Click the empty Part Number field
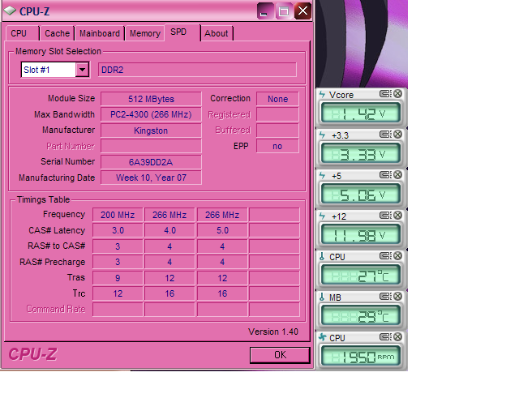519x415 pixels. 151,146
